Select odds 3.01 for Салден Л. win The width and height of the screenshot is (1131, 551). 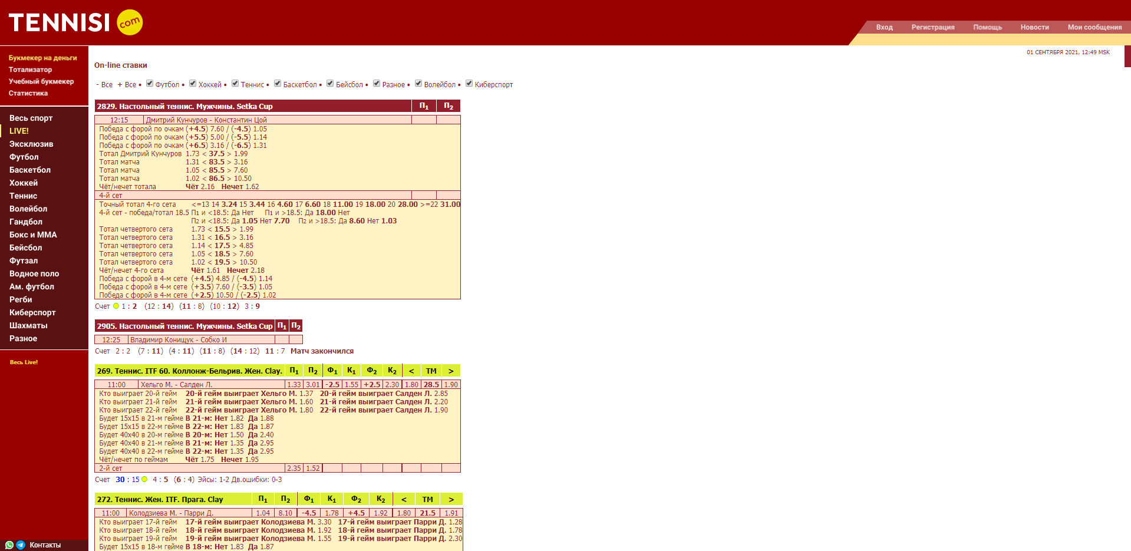tap(313, 385)
